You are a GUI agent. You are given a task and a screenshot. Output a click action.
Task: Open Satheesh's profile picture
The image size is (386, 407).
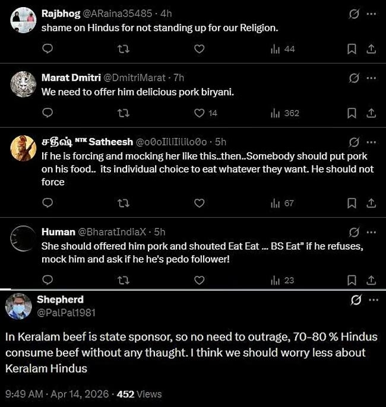pos(23,148)
